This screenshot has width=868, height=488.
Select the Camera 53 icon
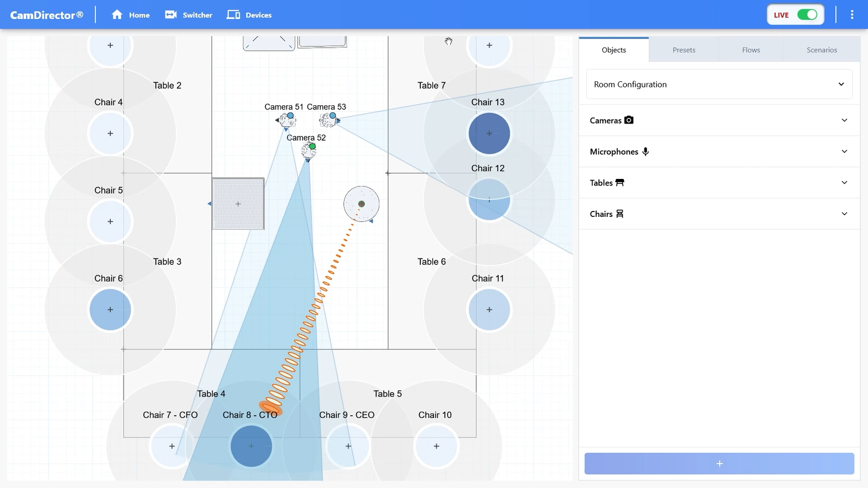(x=329, y=120)
